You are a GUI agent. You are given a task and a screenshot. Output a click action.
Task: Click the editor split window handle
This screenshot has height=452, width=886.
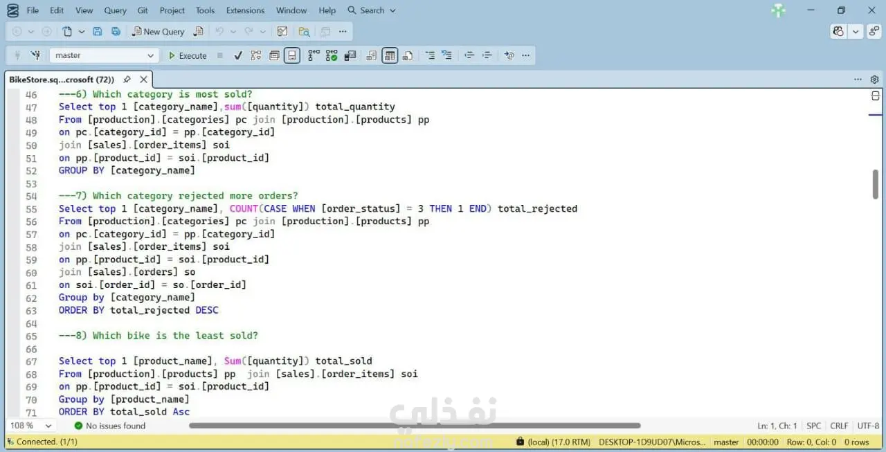(875, 96)
